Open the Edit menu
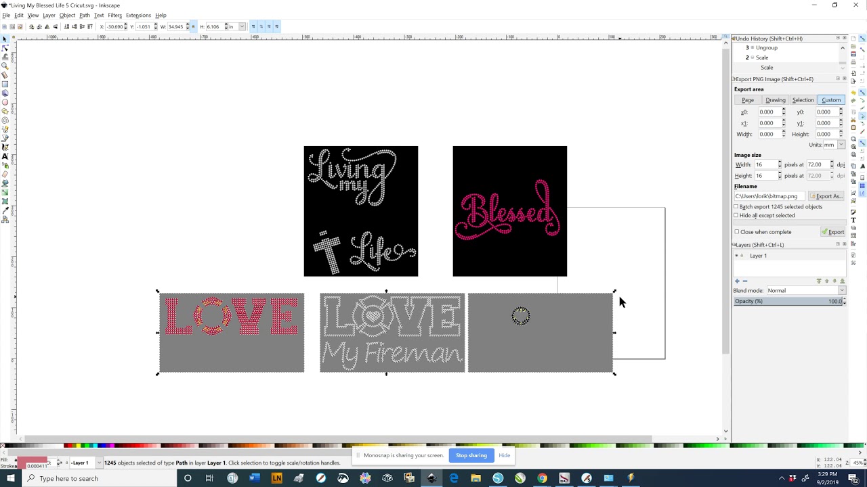This screenshot has height=487, width=867. click(19, 15)
